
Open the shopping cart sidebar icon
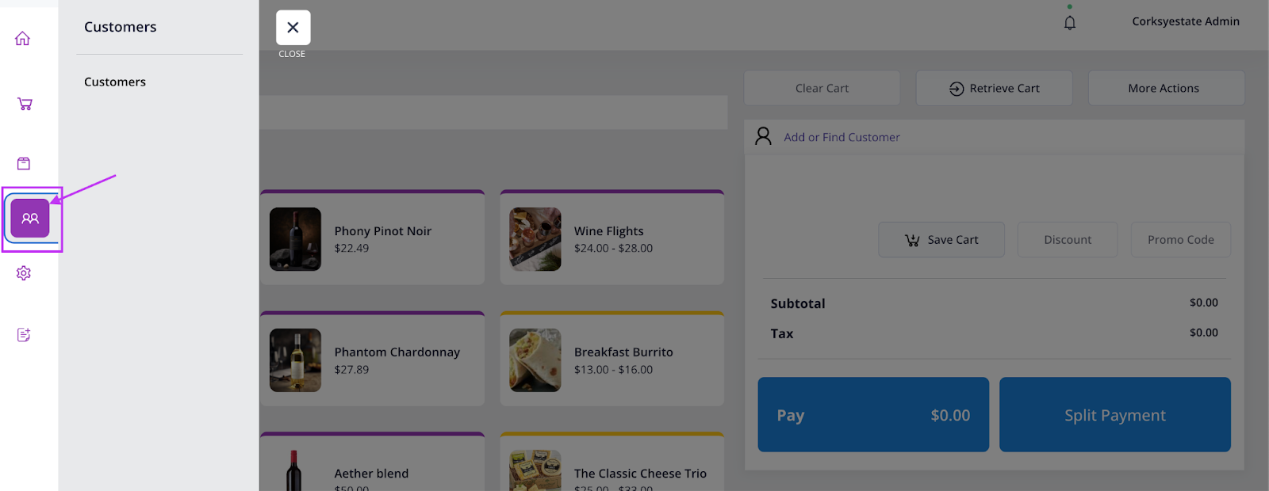(25, 104)
